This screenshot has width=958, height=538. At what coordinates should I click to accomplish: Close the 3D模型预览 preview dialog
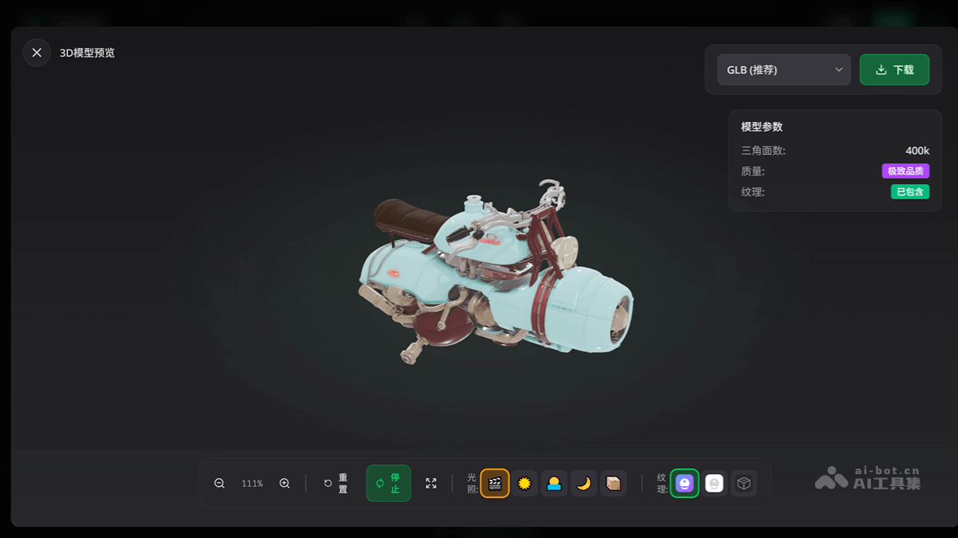(x=37, y=53)
